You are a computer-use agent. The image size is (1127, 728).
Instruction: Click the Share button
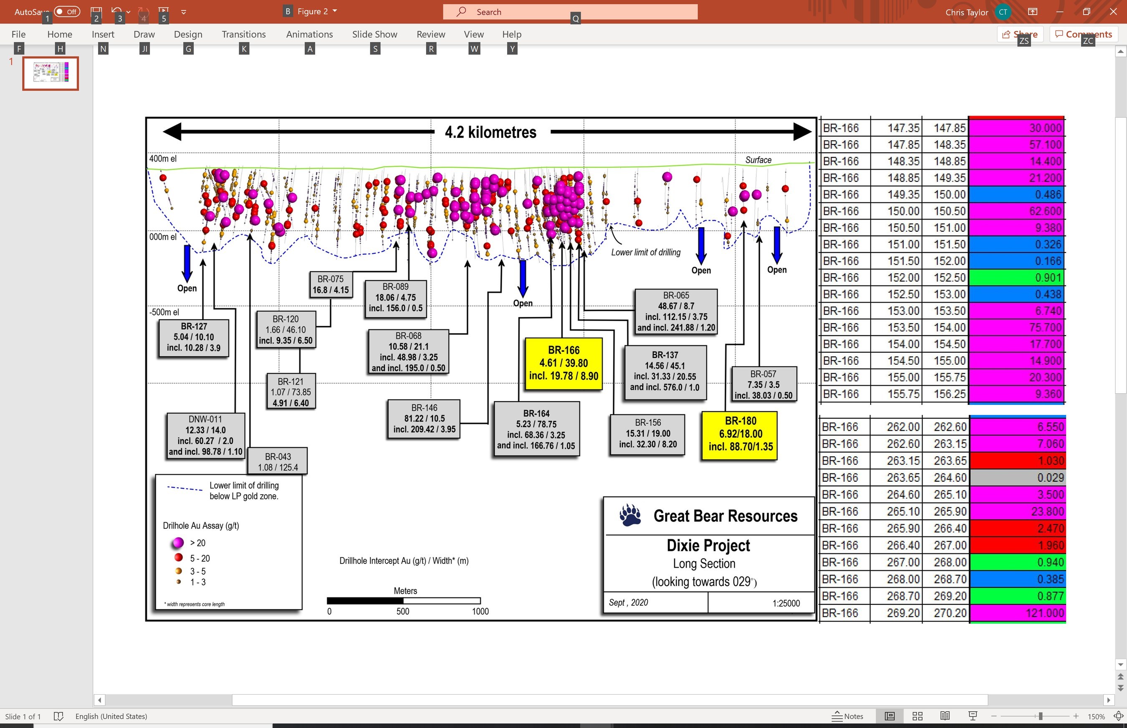[x=1020, y=34]
